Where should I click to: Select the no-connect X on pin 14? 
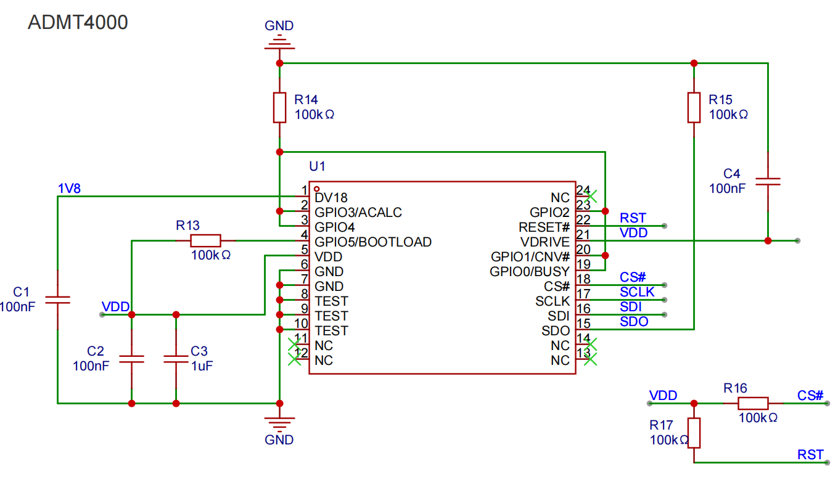[590, 344]
